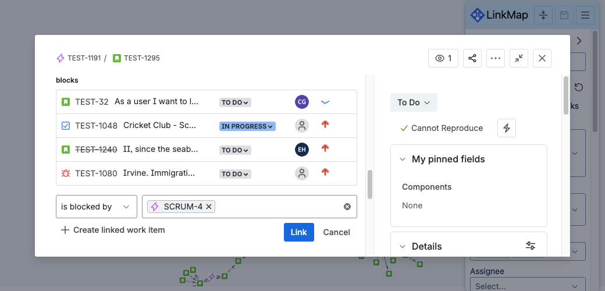
Task: Open linked work item TEST-1080
Action: (96, 173)
